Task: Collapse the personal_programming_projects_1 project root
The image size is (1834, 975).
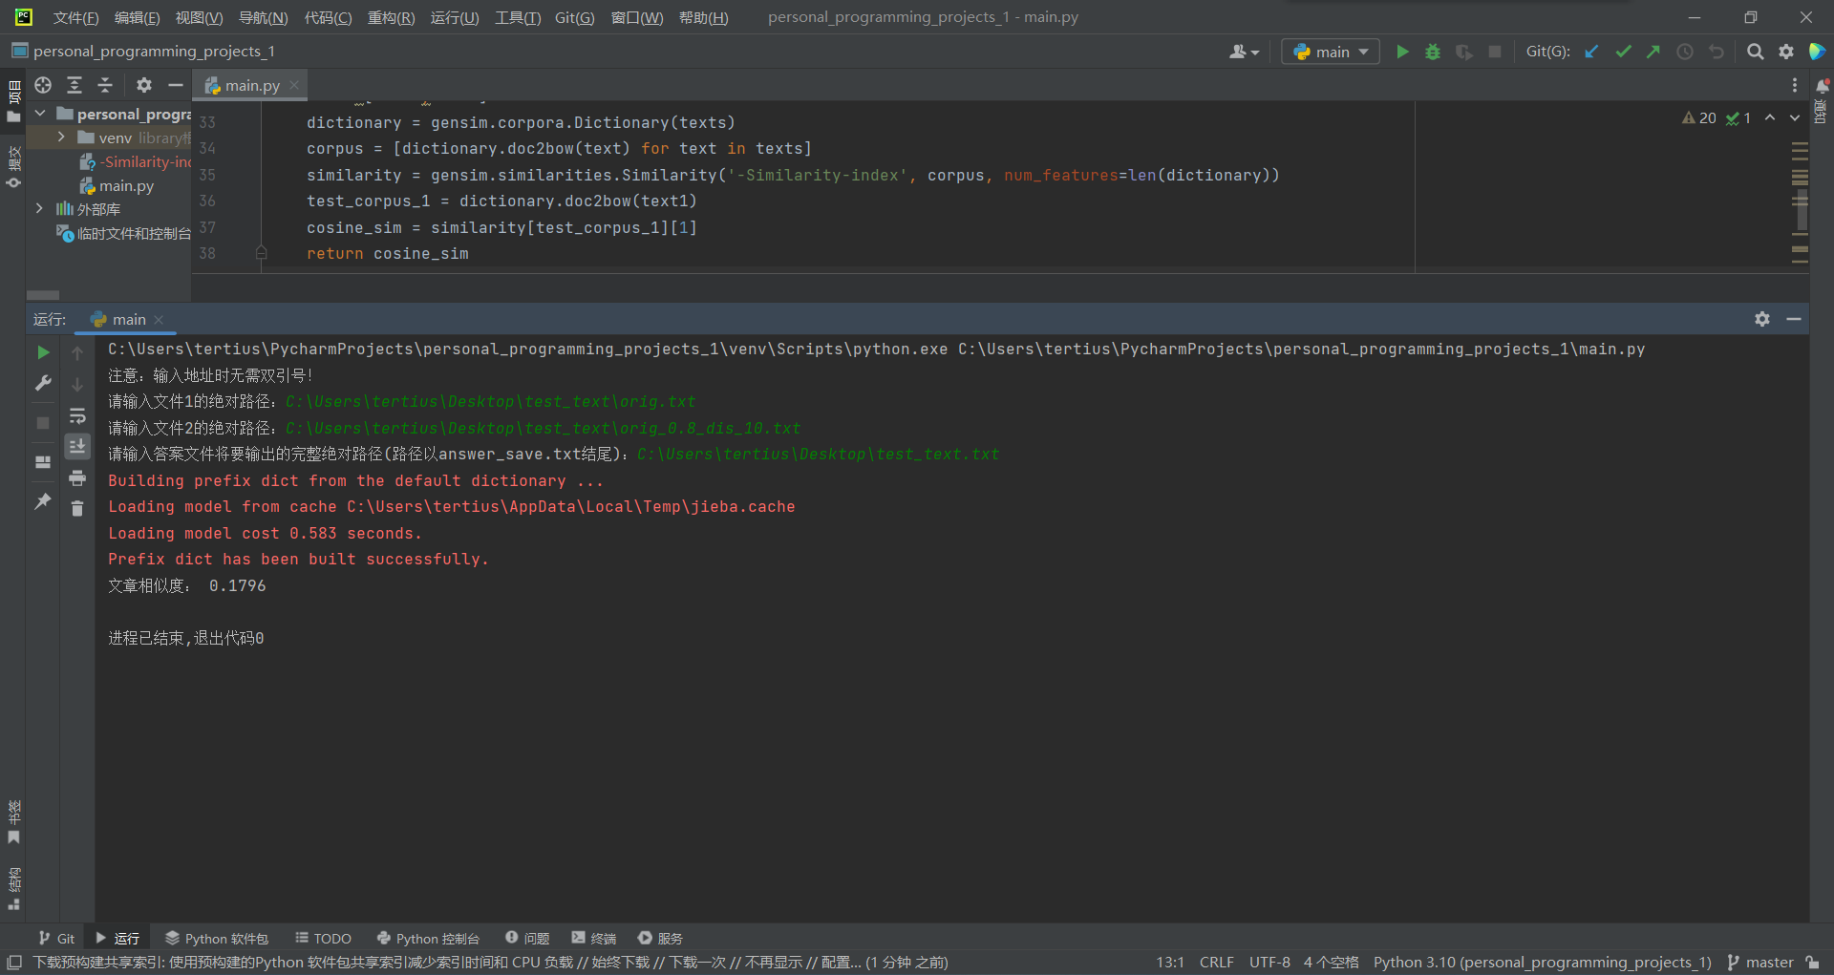Action: click(x=40, y=114)
